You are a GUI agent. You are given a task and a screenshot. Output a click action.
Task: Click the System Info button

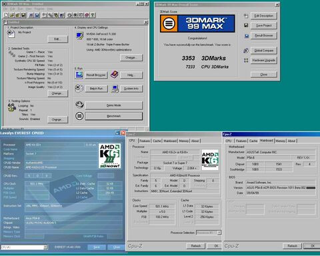click(131, 89)
